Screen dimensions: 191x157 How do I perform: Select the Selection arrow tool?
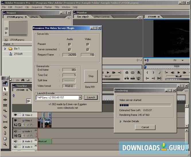(5, 89)
